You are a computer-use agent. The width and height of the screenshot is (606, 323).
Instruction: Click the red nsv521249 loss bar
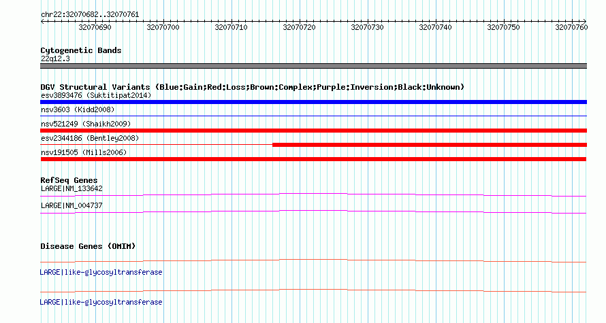[x=313, y=131]
